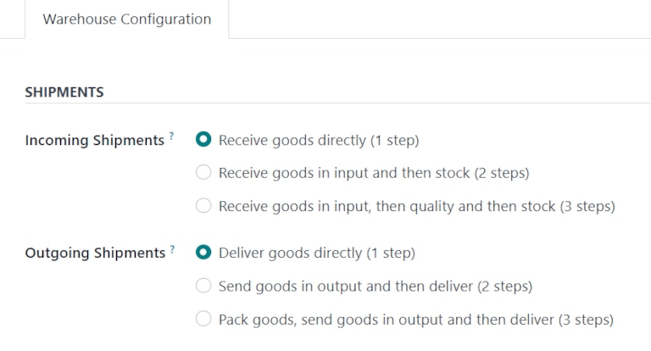This screenshot has width=651, height=351.
Task: Select the Deliver goods directly radio circle
Action: point(203,253)
